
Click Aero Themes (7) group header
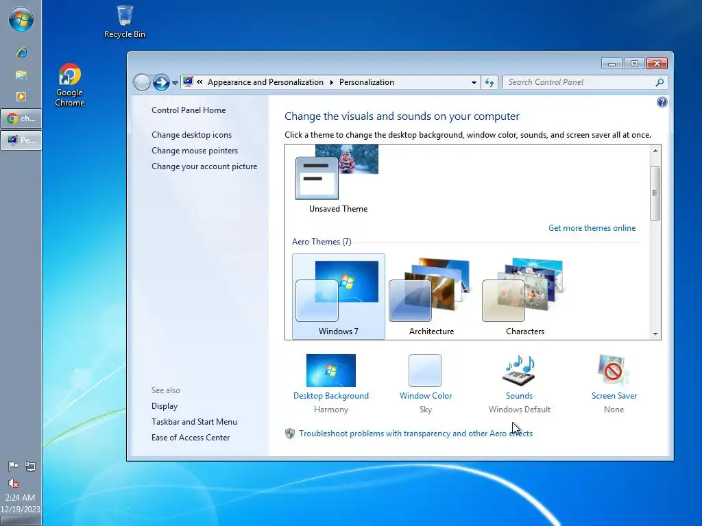tap(322, 242)
